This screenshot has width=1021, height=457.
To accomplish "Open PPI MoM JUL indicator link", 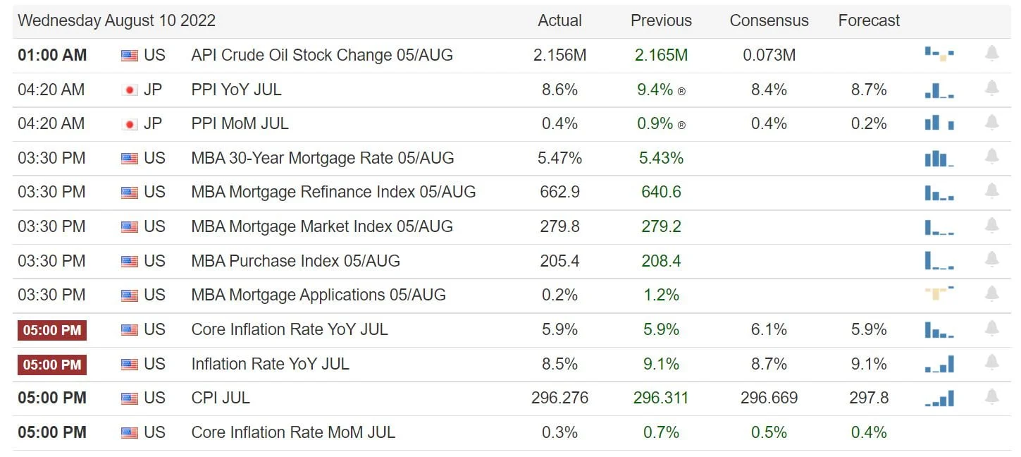I will 240,123.
